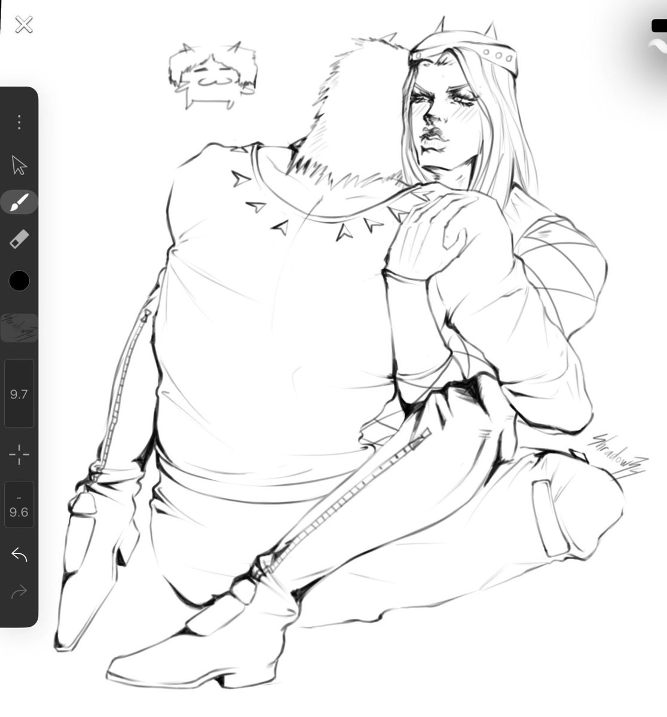Select the Brush tool
The width and height of the screenshot is (667, 717).
coord(19,203)
